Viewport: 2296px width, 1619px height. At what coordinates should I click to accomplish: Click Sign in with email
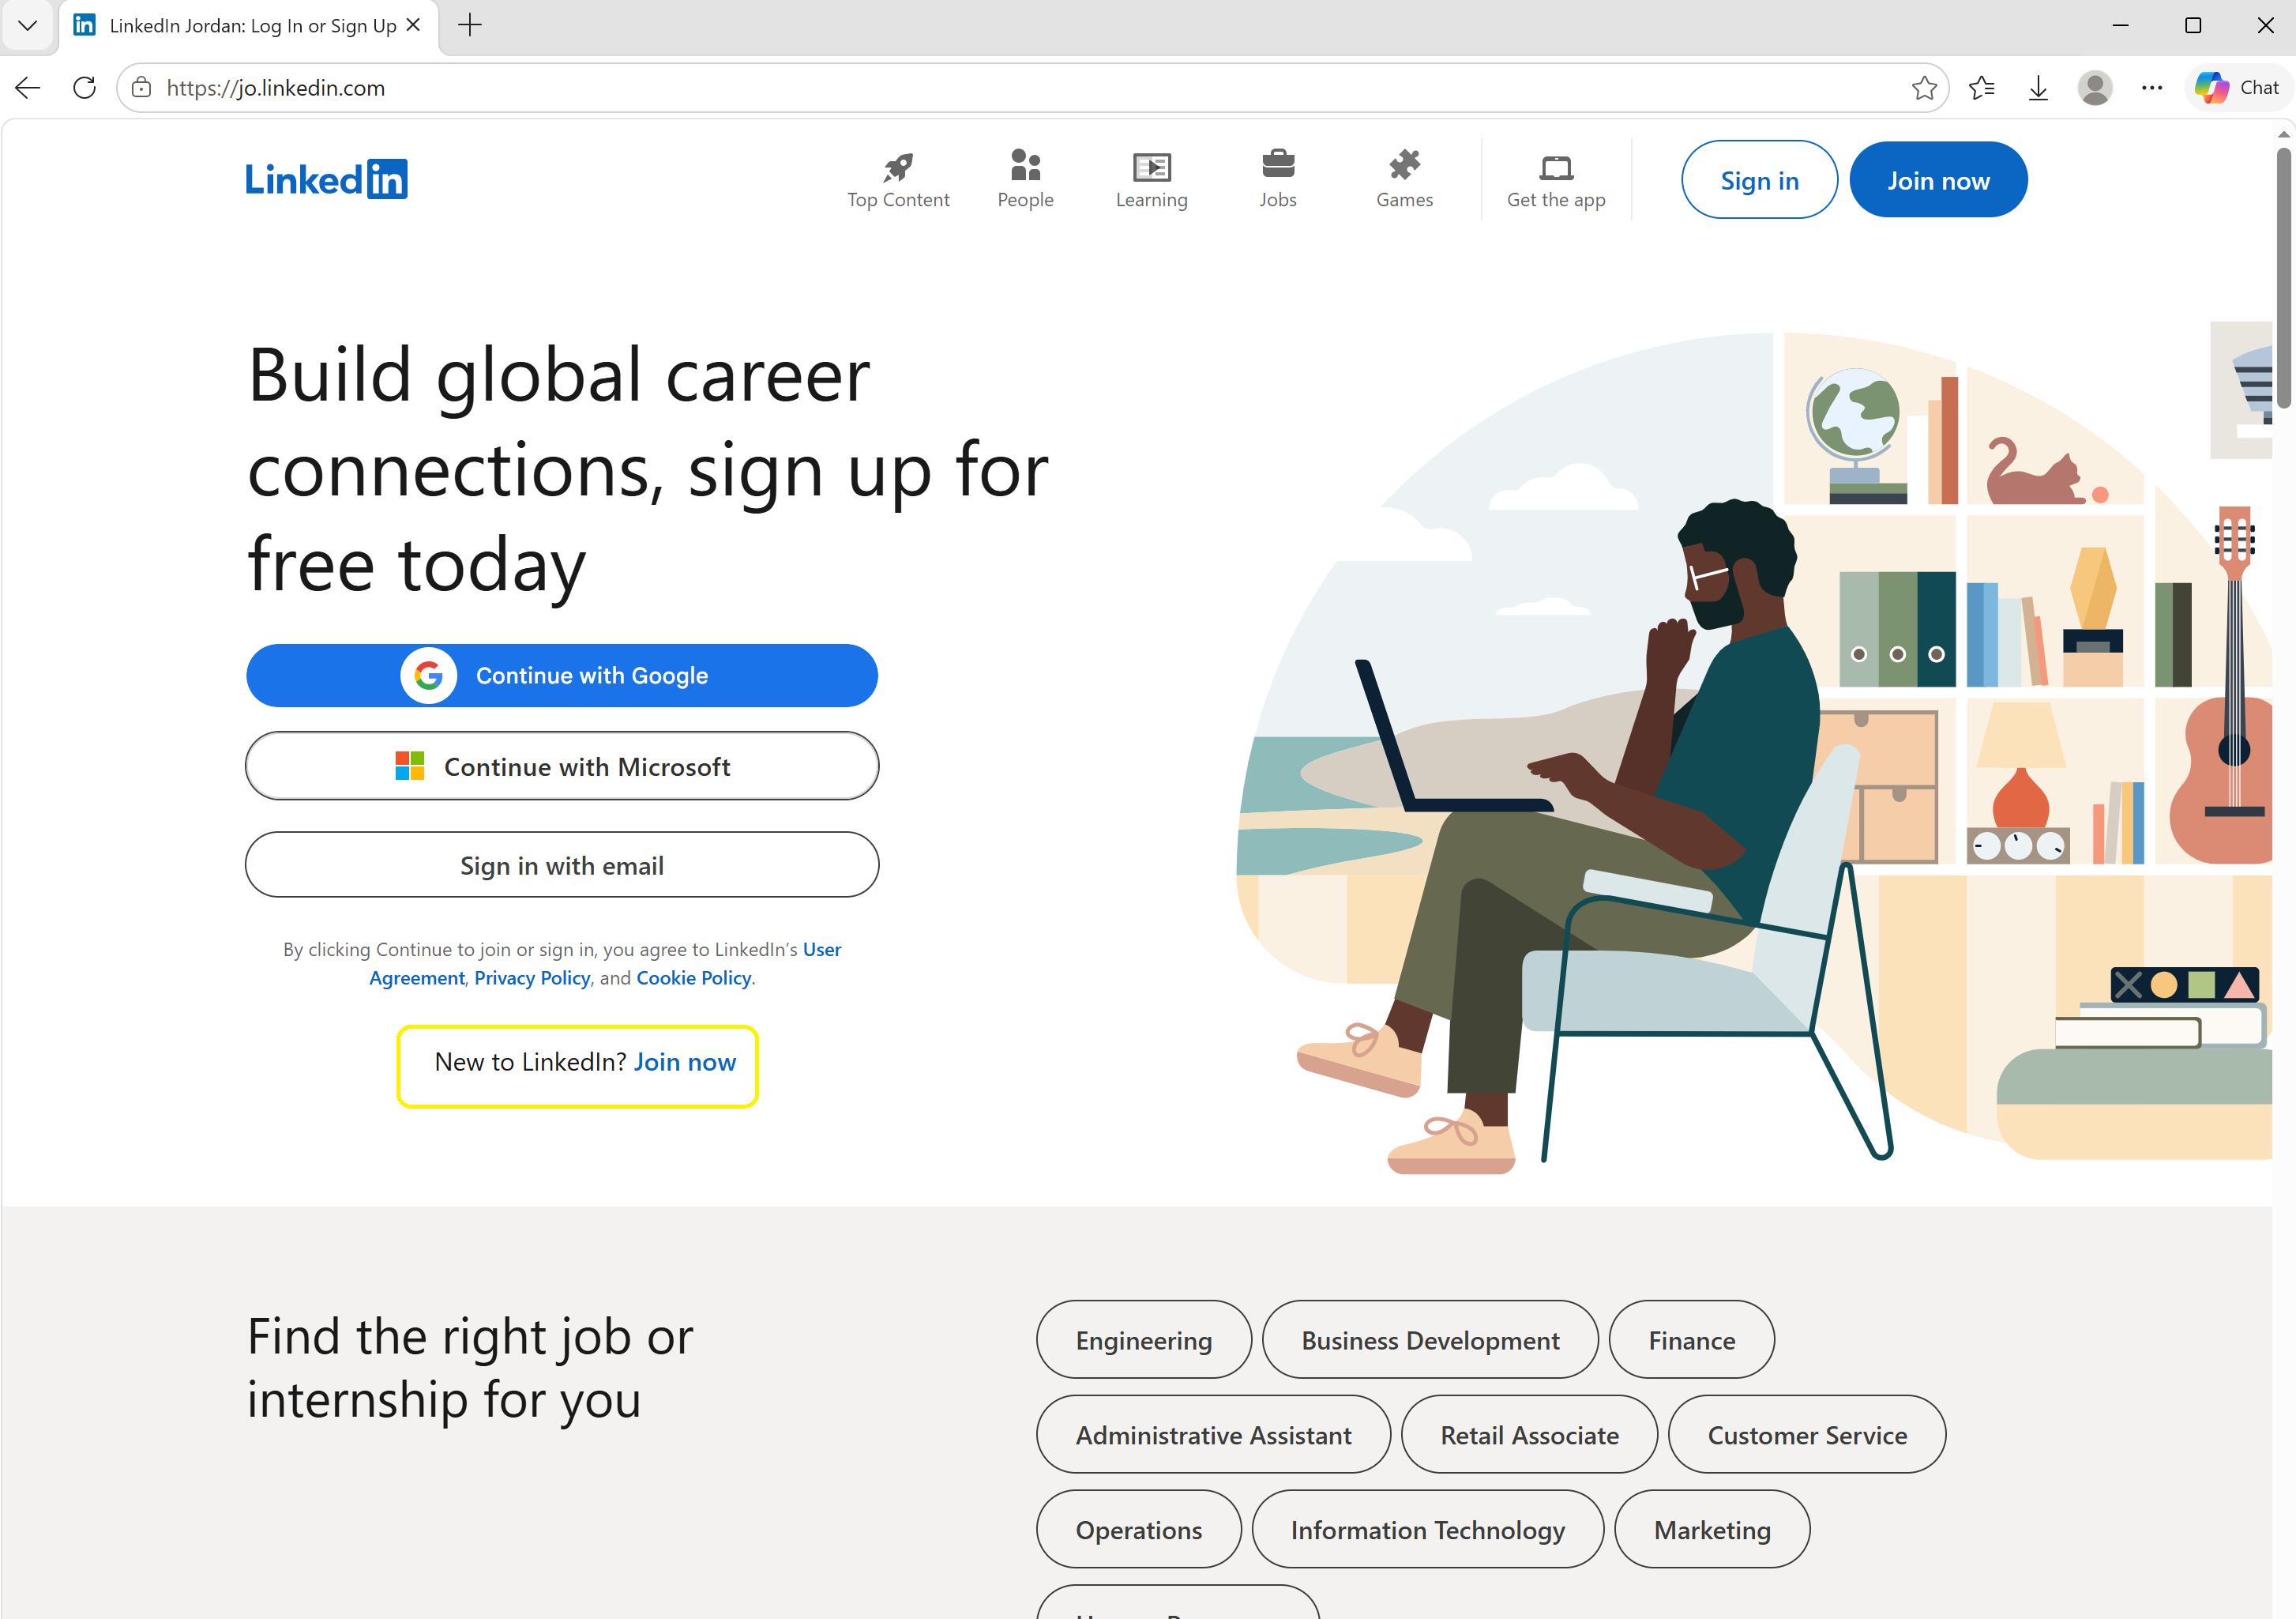562,865
